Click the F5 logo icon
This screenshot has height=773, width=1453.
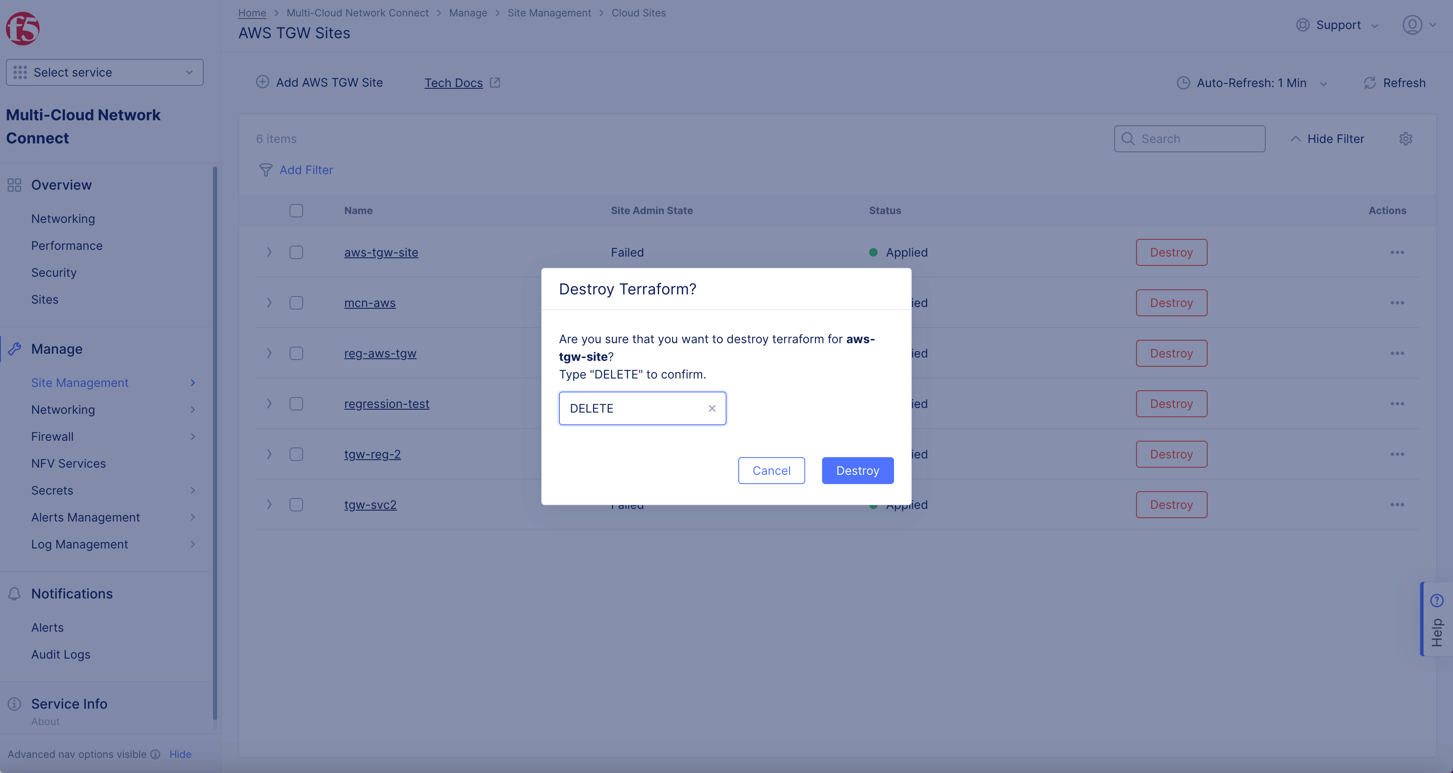(x=23, y=28)
